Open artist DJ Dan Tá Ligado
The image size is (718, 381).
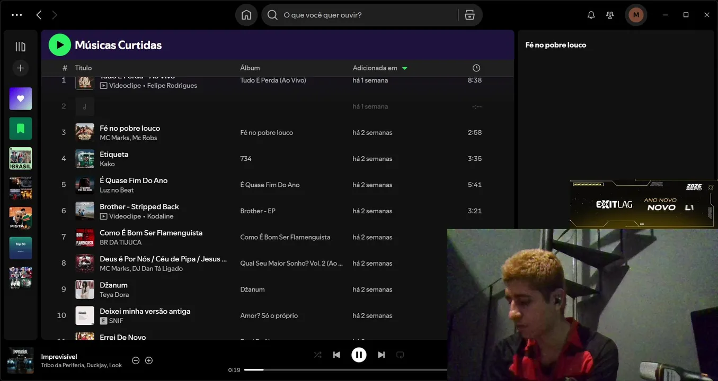click(158, 269)
